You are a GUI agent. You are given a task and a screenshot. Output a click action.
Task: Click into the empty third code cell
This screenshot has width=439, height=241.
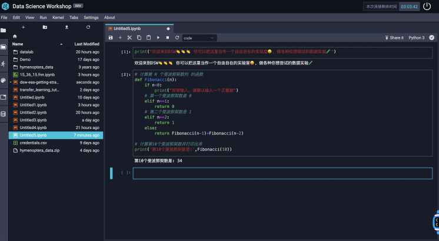tap(282, 173)
